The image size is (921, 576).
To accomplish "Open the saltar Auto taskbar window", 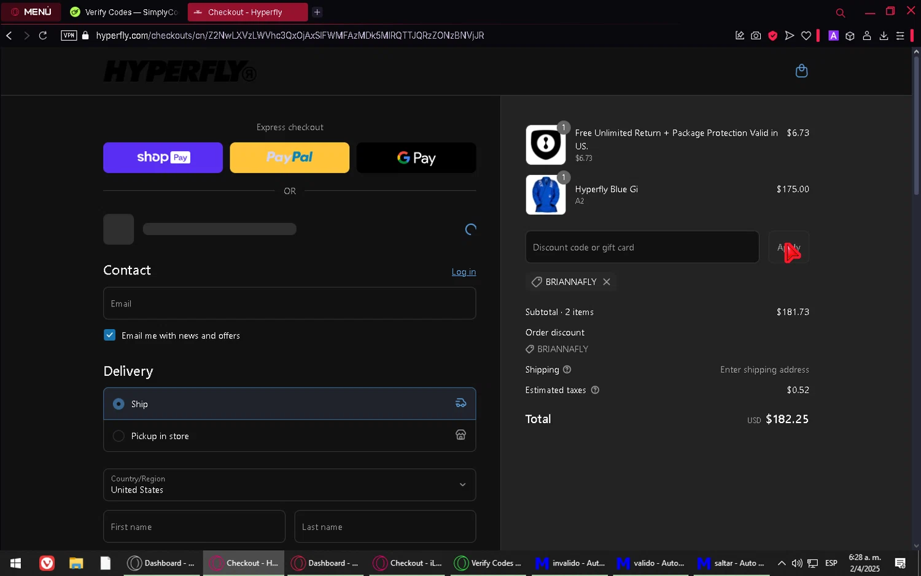I will (x=732, y=563).
